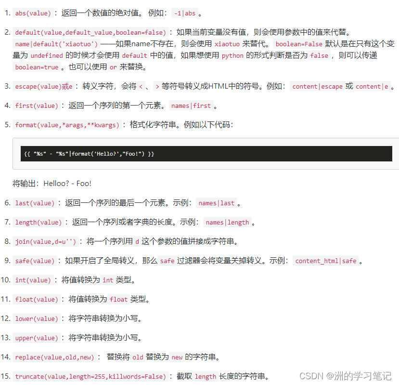Click the 'or' code word
Viewport: 399px width, 385px height.
pyautogui.click(x=113, y=67)
